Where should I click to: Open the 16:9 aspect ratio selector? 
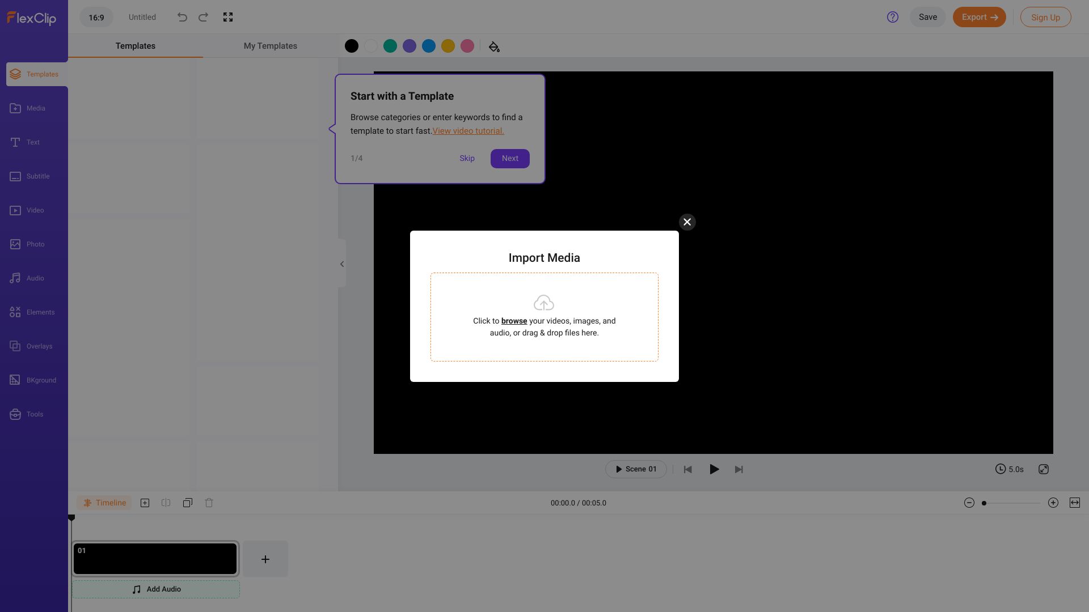96,17
